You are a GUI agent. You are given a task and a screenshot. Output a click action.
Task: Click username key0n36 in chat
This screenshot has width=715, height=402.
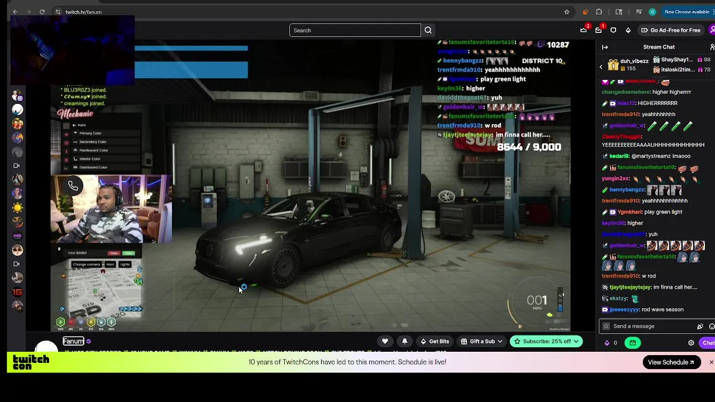click(613, 223)
